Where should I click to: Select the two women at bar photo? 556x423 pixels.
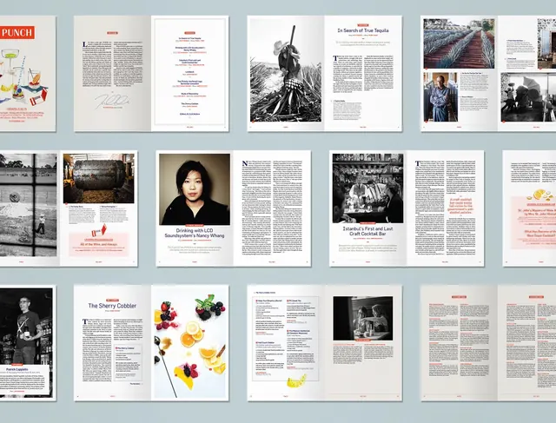point(363,318)
